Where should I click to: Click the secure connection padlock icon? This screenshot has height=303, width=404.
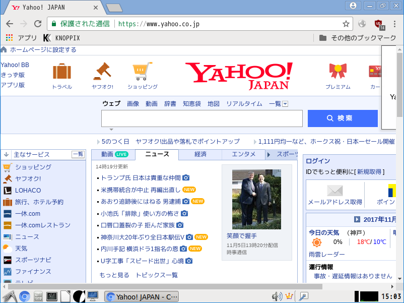[x=54, y=24]
